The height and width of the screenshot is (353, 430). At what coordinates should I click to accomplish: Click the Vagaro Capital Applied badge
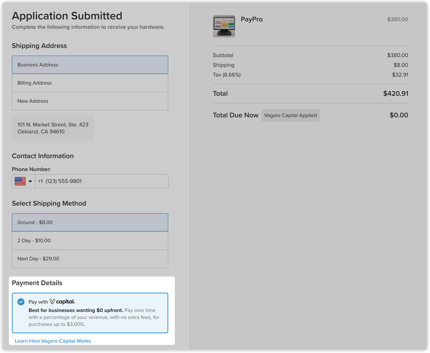click(x=291, y=116)
